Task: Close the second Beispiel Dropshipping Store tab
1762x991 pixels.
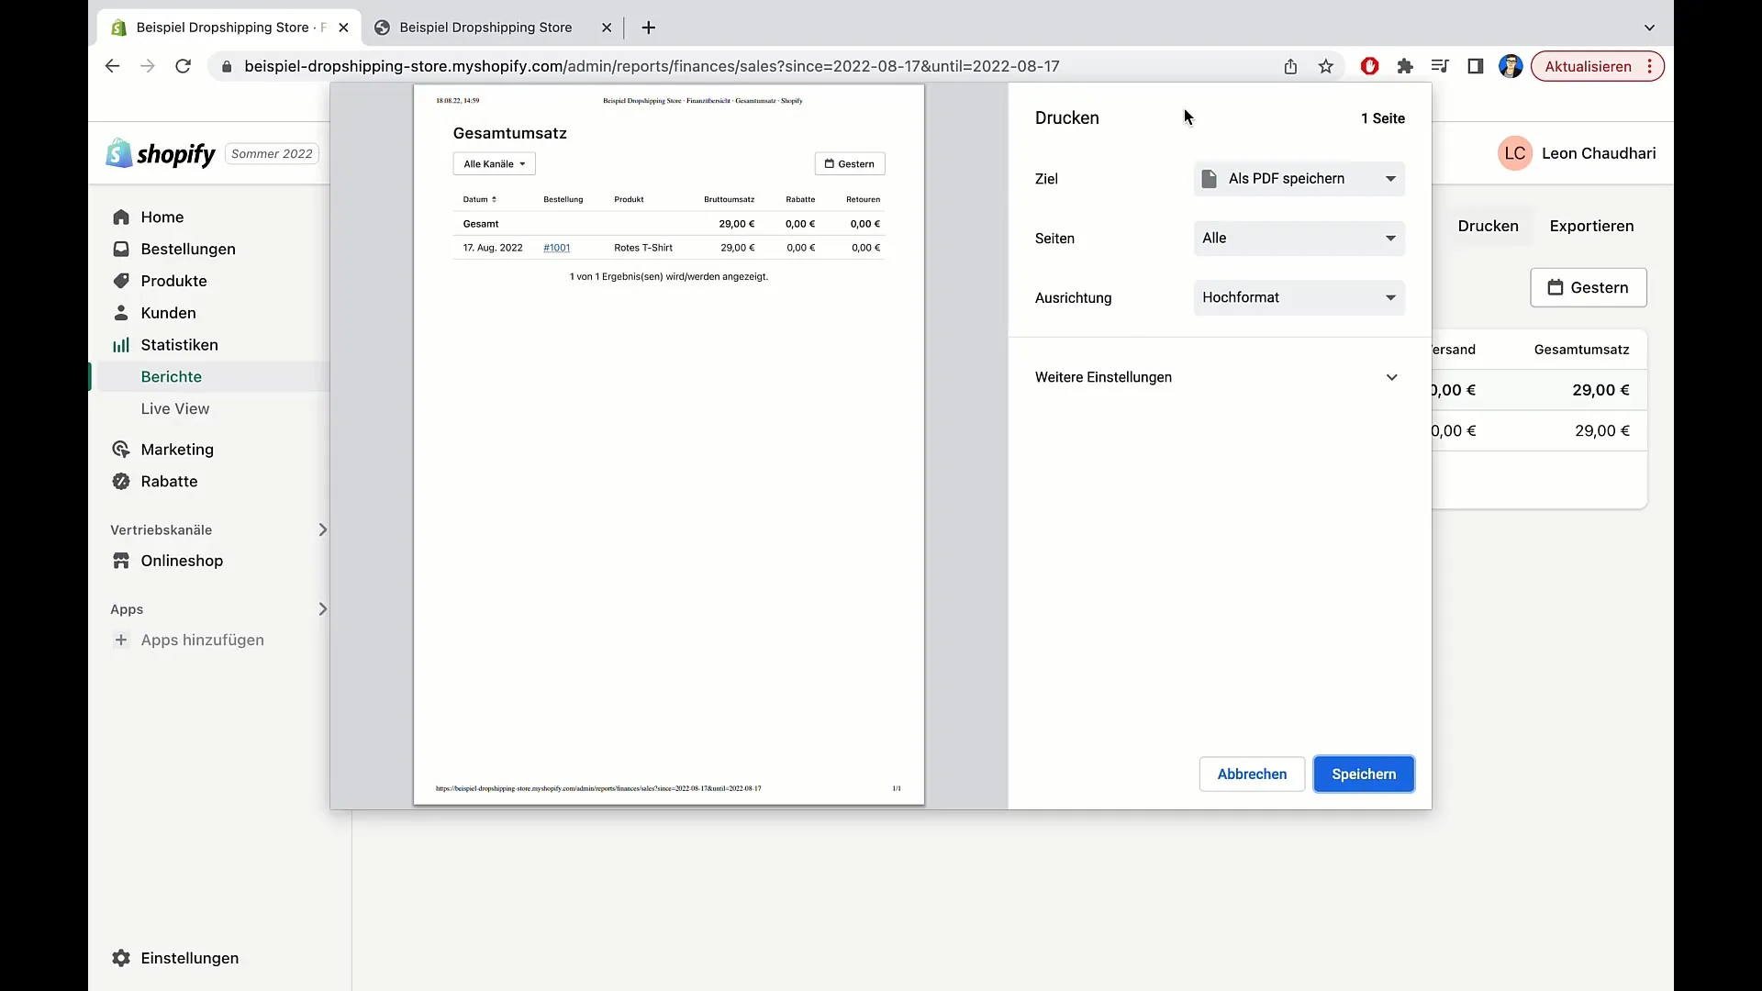Action: (607, 28)
